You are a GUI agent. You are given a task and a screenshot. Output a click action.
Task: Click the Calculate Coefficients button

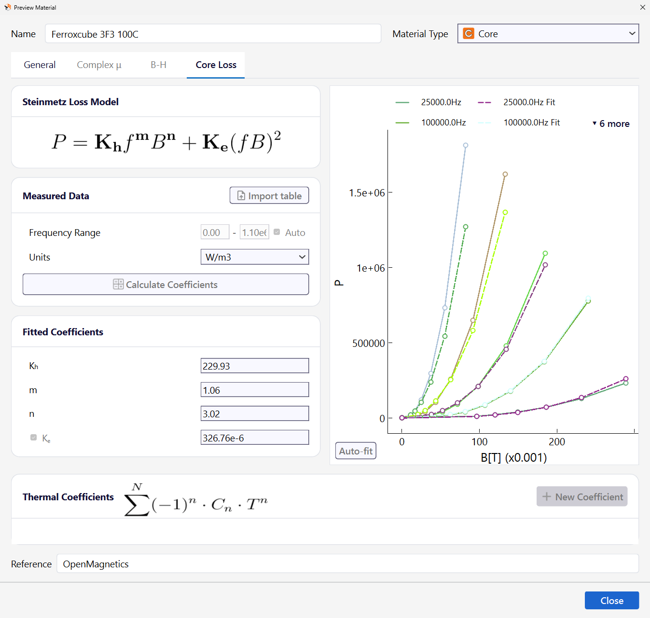click(166, 284)
